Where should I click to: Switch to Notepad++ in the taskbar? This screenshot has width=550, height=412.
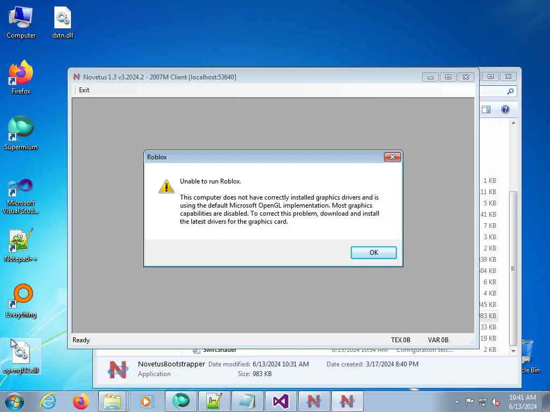point(214,401)
